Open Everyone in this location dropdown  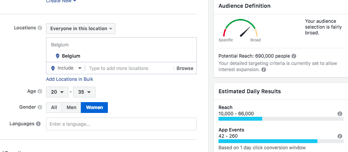[80, 29]
